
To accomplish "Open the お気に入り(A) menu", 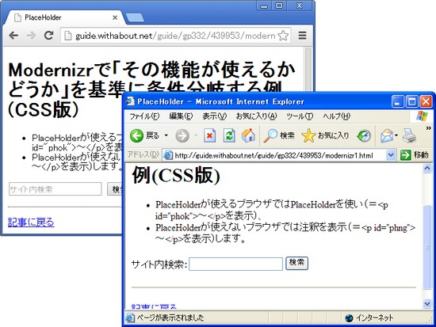I will pos(256,116).
